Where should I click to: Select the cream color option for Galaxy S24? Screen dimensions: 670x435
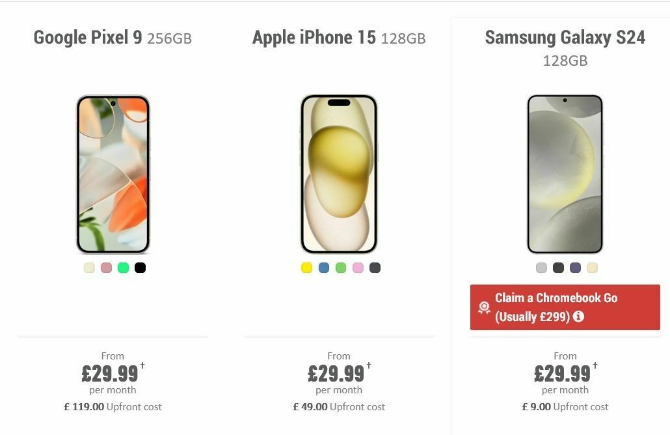[x=592, y=267]
